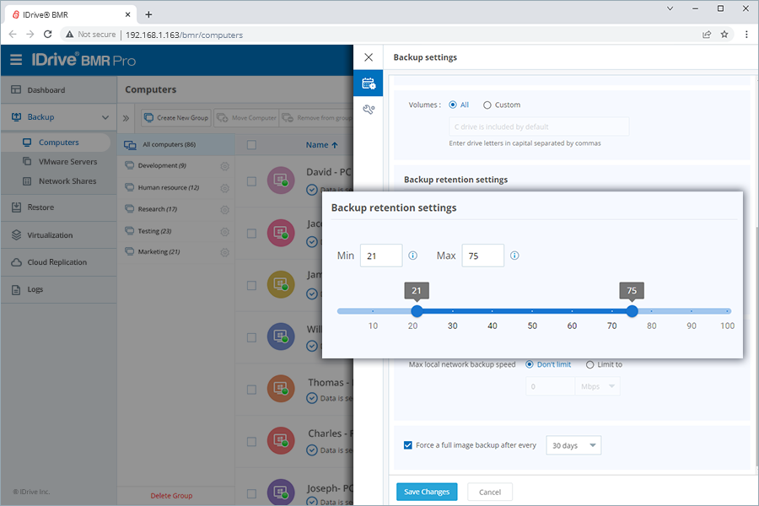Image resolution: width=759 pixels, height=506 pixels.
Task: Open the hamburger navigation menu
Action: (x=16, y=60)
